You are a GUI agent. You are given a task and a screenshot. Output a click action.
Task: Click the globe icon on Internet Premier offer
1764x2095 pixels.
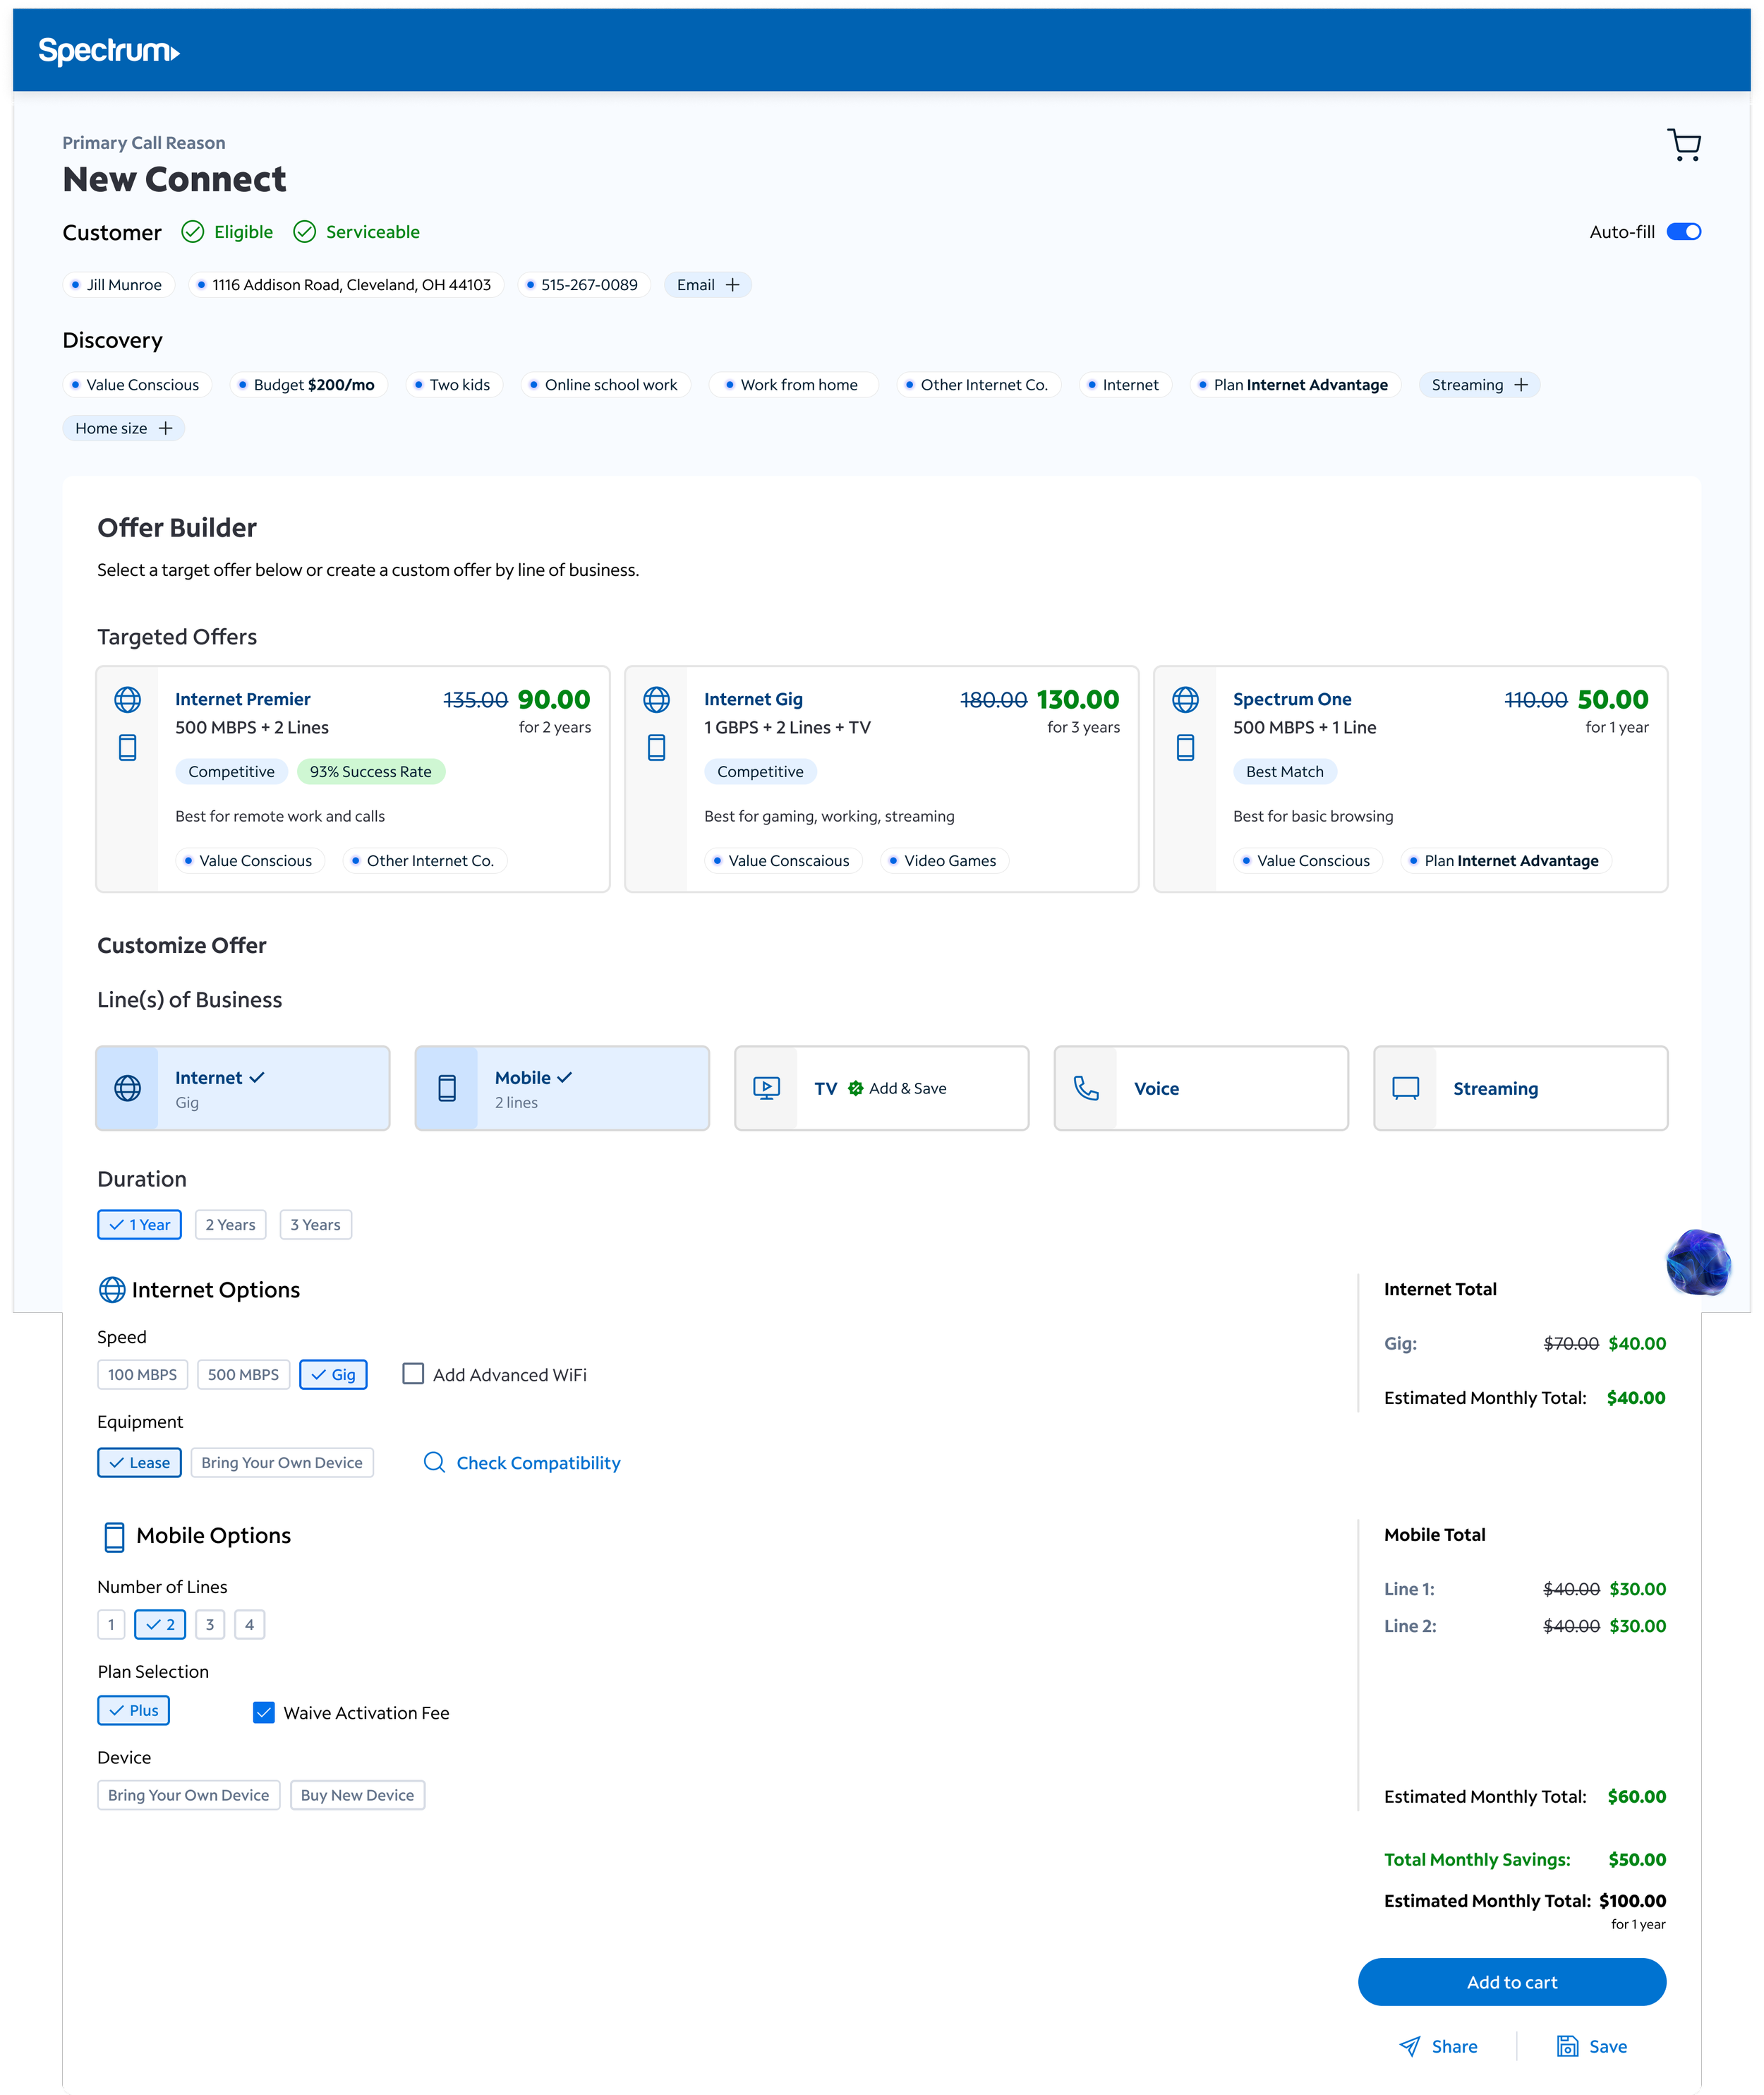pos(128,700)
